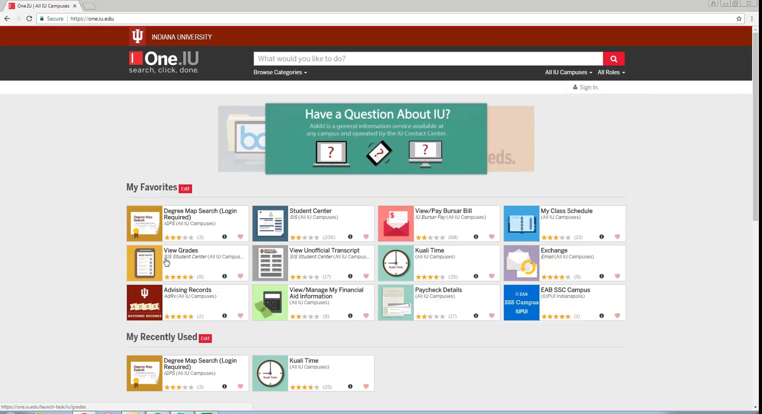Click the 'What would you like to do?' search field
762x414 pixels.
coord(428,59)
